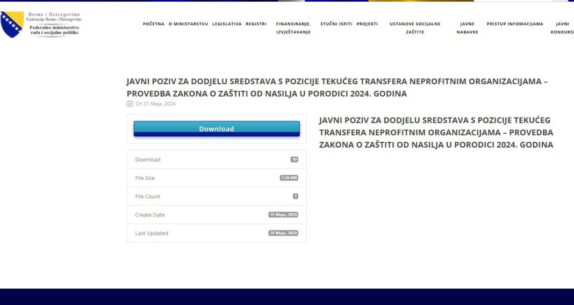Click the 'Last Updated' row label

pyautogui.click(x=152, y=233)
